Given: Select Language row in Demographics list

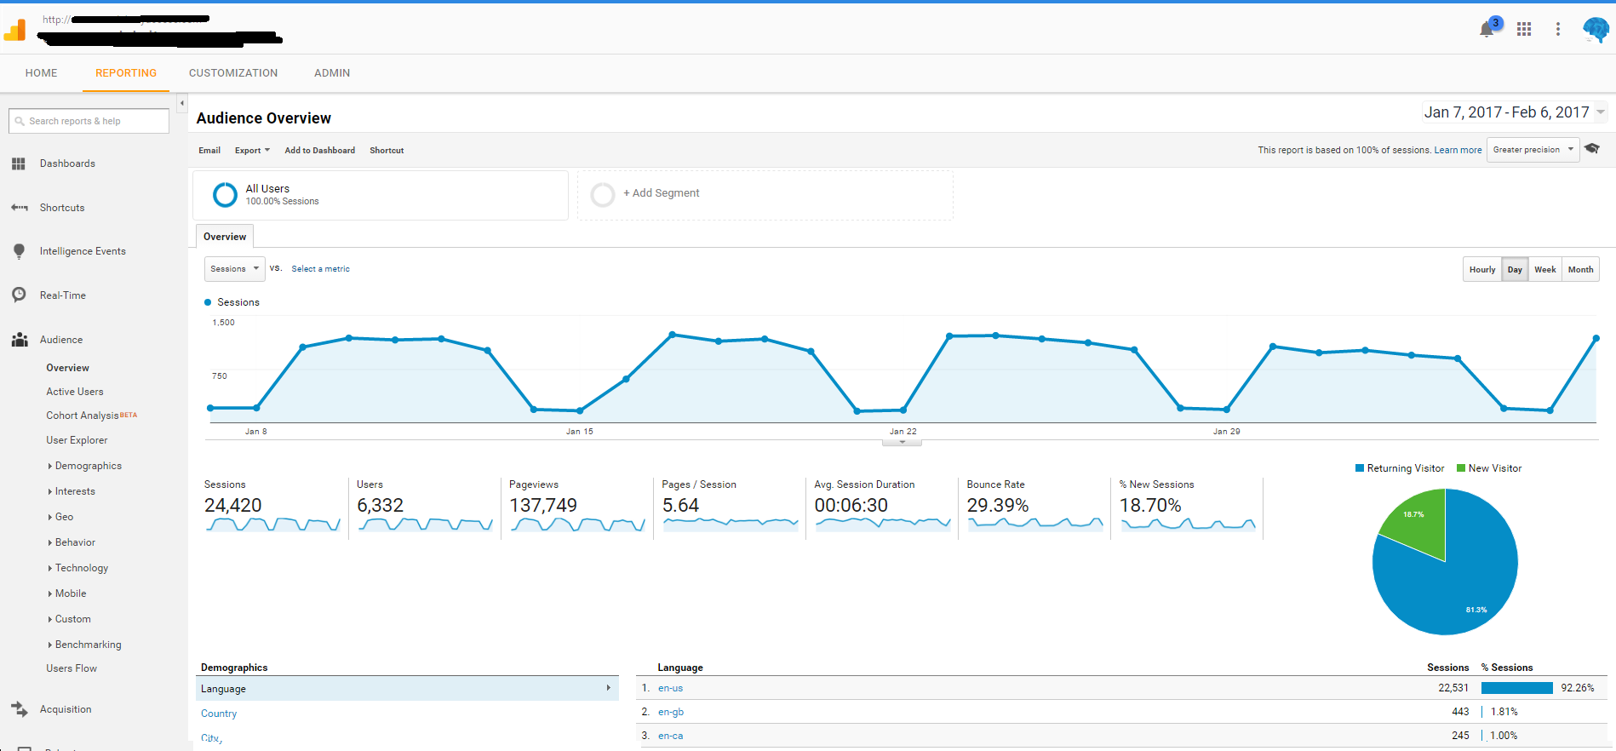Looking at the screenshot, I should (407, 688).
